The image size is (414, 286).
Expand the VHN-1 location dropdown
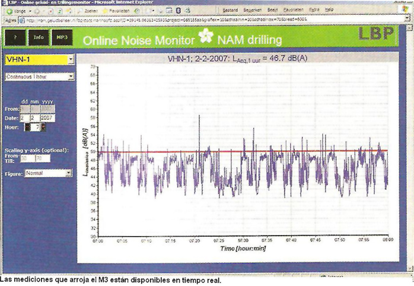click(x=71, y=60)
